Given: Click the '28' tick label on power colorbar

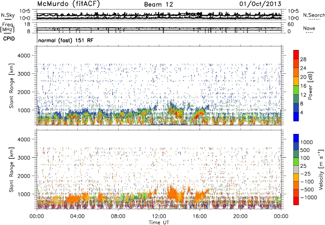Looking at the screenshot, I should 303,59.
